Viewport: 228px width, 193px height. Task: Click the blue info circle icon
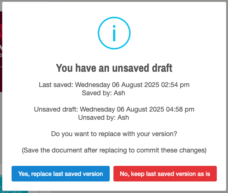[x=114, y=34]
